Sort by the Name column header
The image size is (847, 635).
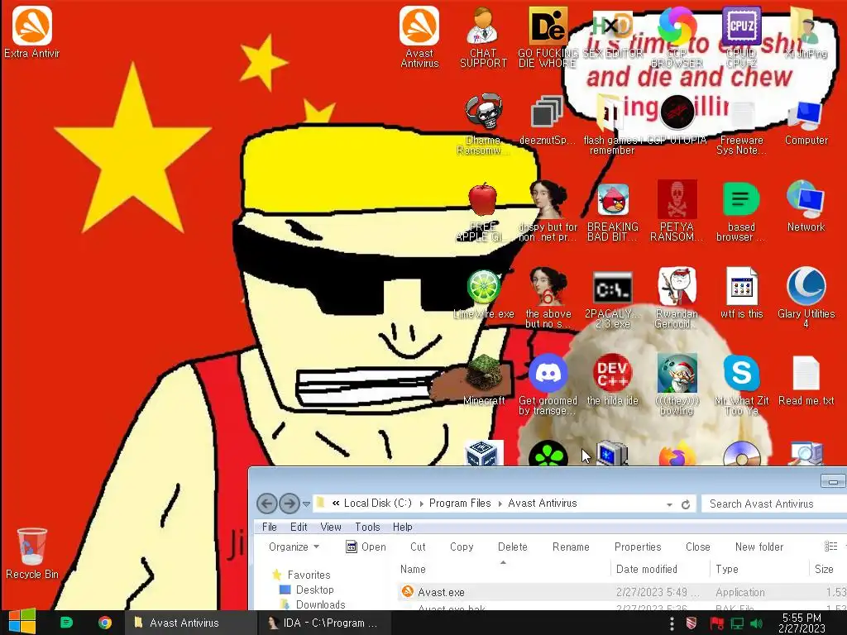click(504, 569)
